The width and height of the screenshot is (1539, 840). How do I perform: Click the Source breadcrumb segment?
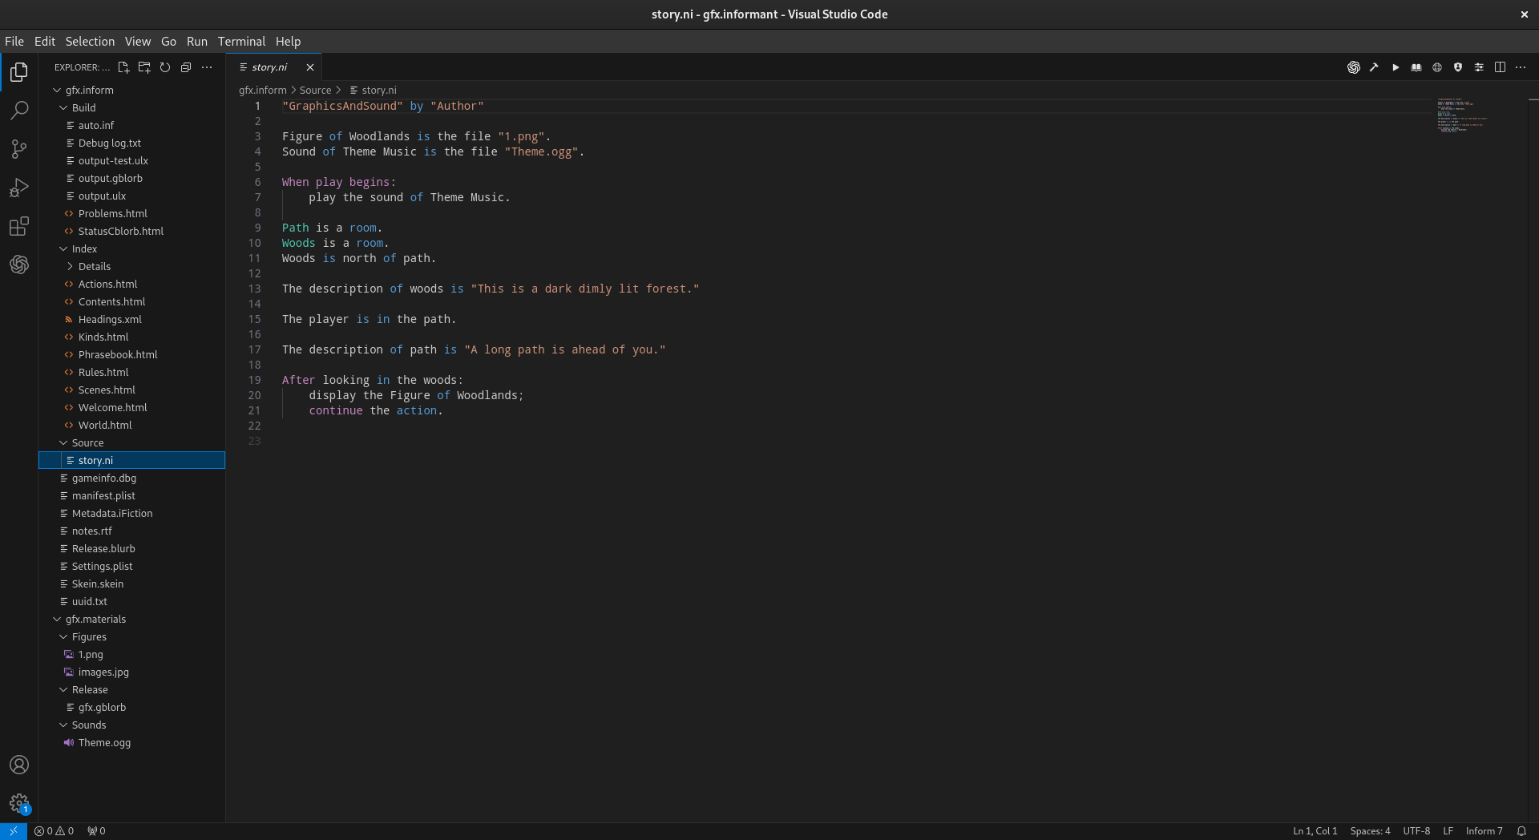coord(315,91)
